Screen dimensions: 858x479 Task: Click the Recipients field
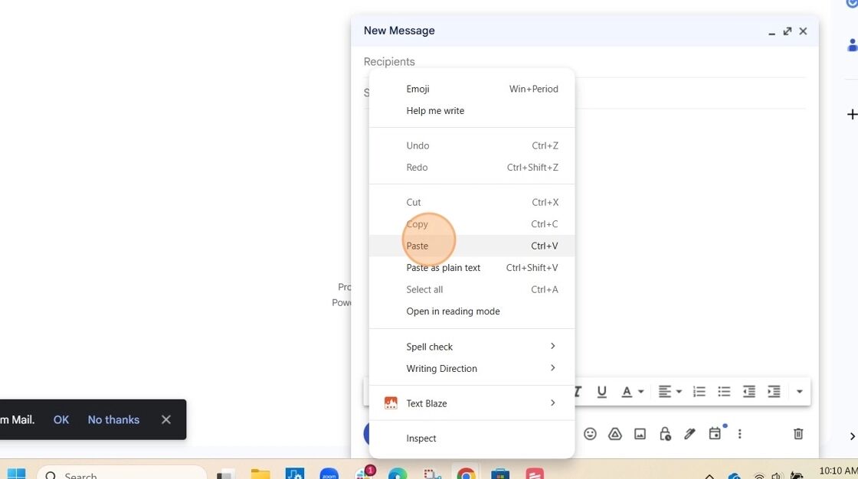[585, 62]
